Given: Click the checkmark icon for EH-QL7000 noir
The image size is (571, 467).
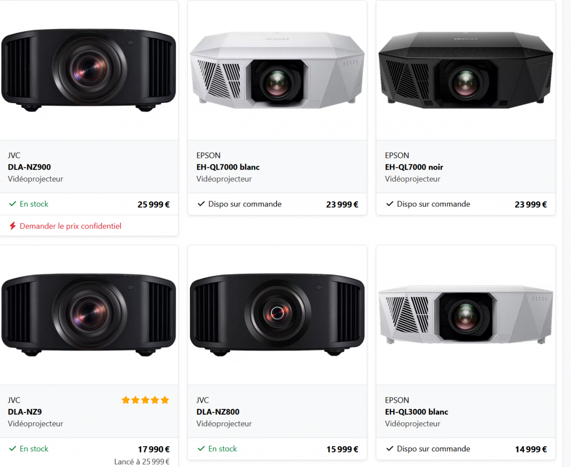Looking at the screenshot, I should (390, 204).
